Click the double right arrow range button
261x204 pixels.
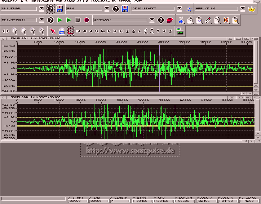tap(115, 31)
